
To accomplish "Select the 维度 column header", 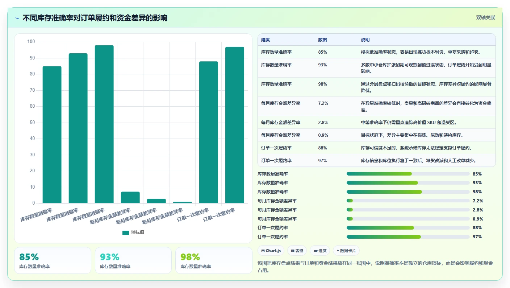I will click(266, 40).
